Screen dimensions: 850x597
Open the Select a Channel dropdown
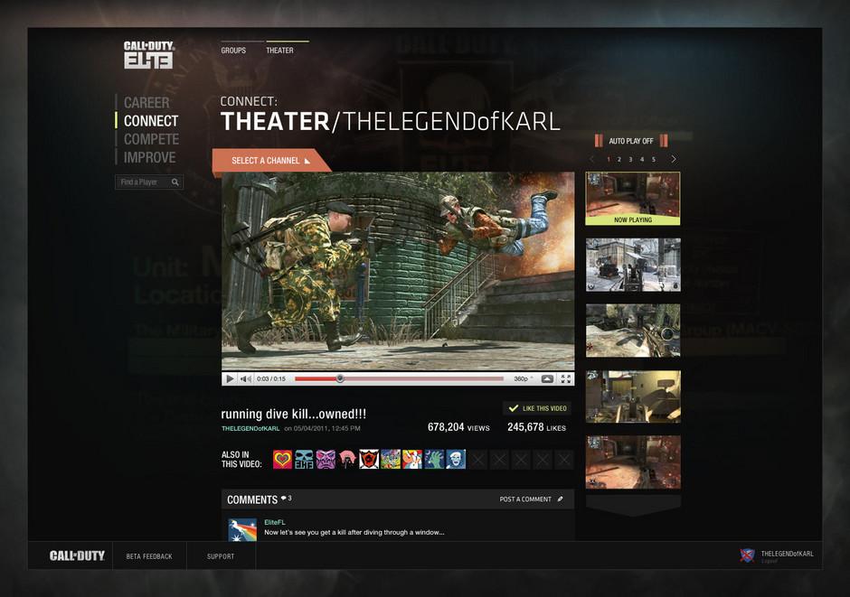270,161
